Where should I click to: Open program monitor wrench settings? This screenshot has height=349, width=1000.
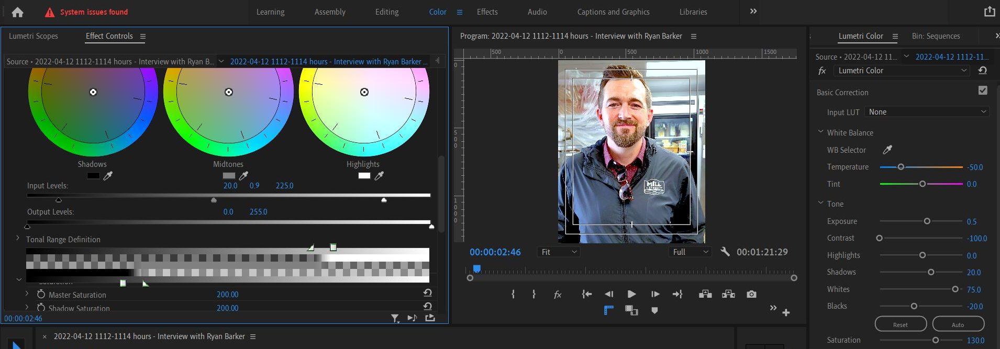[725, 252]
